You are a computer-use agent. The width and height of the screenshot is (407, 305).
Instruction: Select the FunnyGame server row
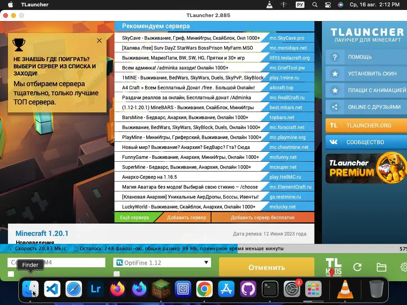point(214,157)
